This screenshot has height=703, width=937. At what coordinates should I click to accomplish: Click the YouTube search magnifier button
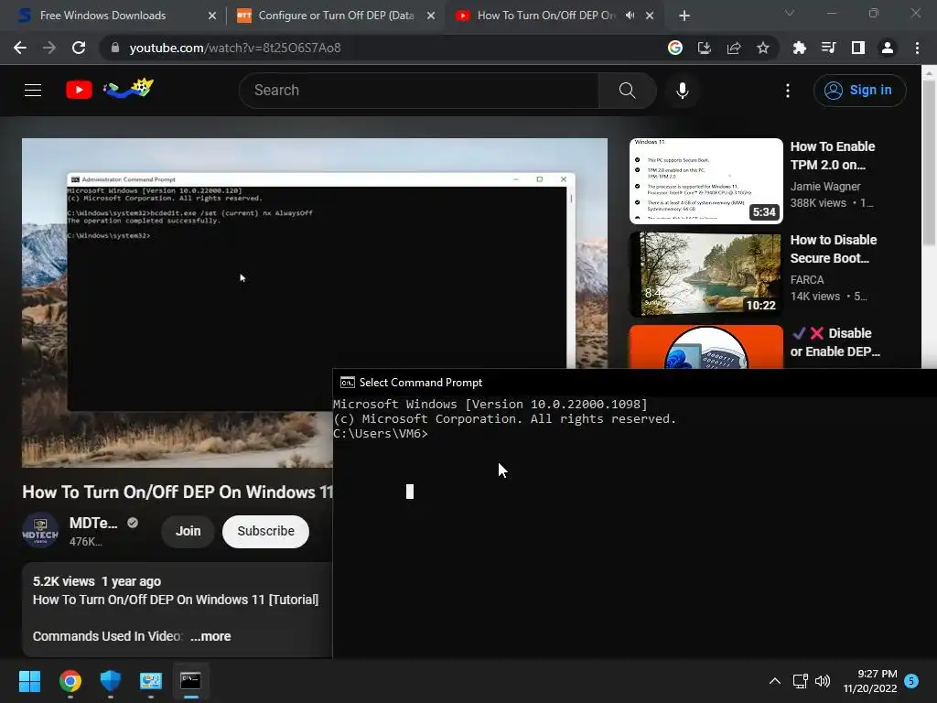[627, 91]
